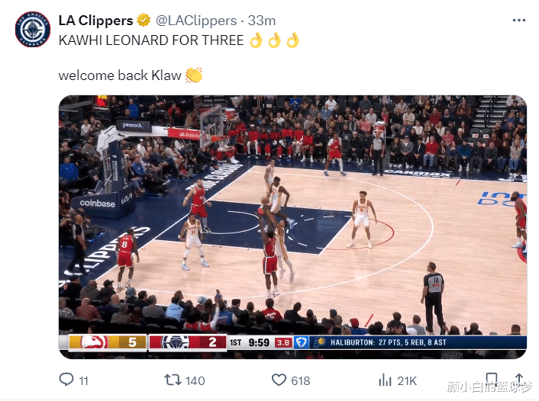The image size is (539, 401).
Task: Click the reply speech bubble icon
Action: coord(66,380)
